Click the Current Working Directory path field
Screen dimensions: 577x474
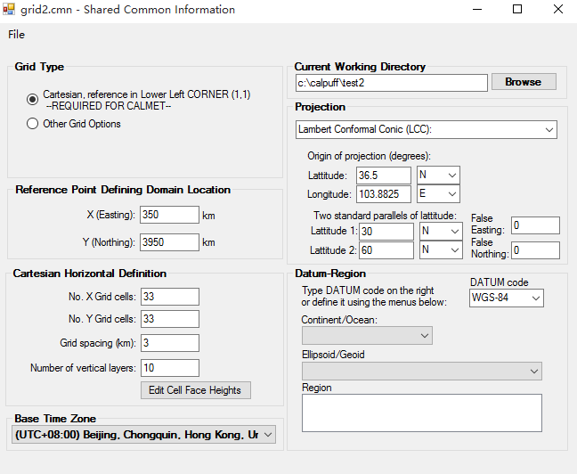pyautogui.click(x=392, y=83)
